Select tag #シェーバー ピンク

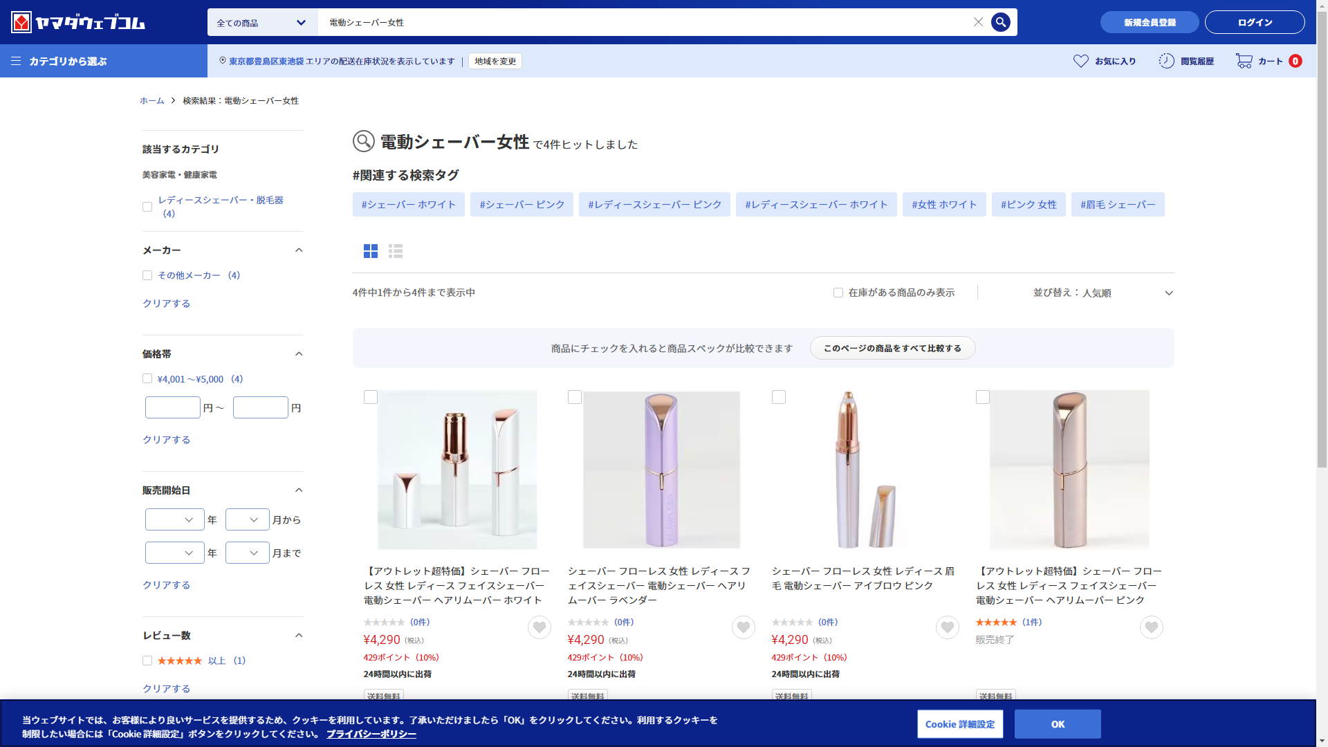tap(522, 205)
